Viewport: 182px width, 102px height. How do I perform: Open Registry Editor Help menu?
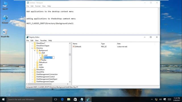(50, 41)
